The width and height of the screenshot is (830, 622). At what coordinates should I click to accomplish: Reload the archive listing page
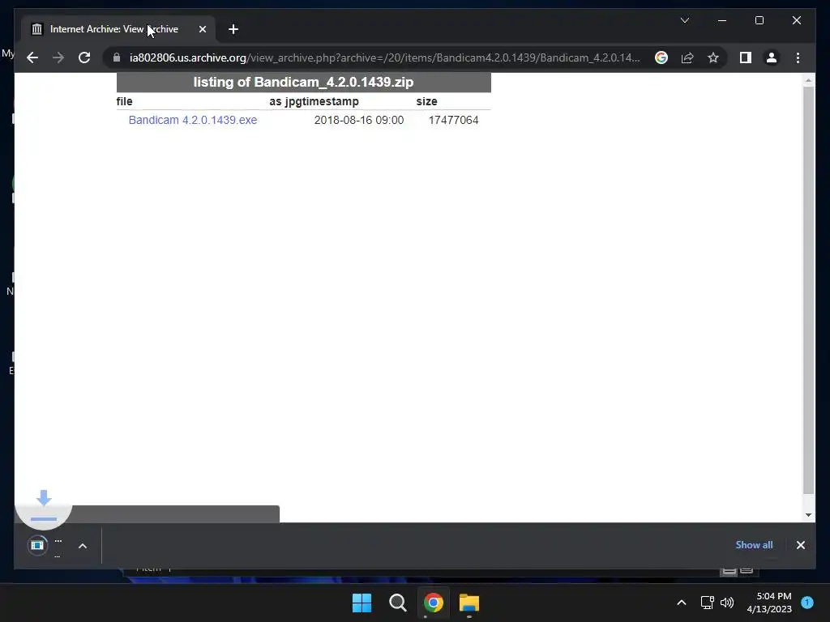pos(84,58)
